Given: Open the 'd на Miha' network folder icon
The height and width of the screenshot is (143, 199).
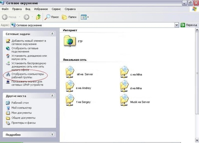Looking at the screenshot, I should (x=124, y=86).
